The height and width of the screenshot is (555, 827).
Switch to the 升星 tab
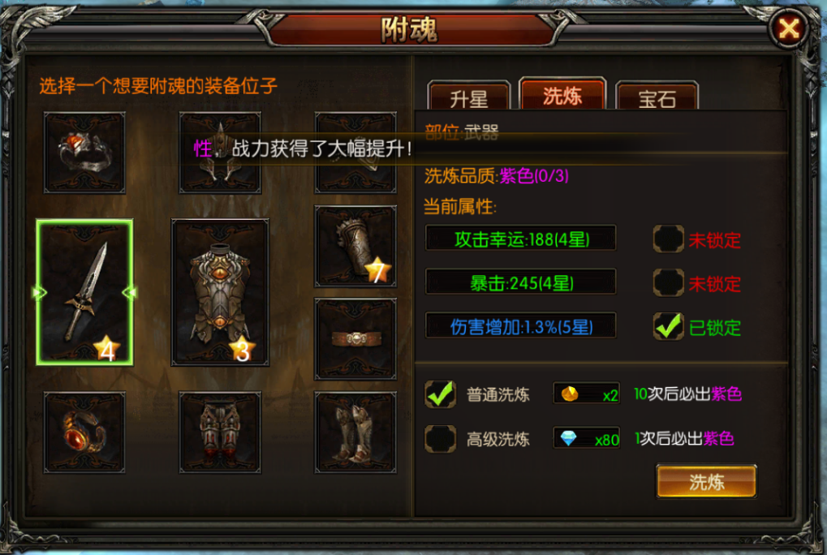coord(469,96)
